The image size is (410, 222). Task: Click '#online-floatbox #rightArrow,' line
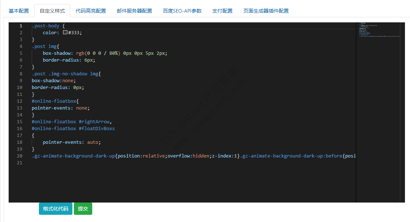click(x=72, y=121)
